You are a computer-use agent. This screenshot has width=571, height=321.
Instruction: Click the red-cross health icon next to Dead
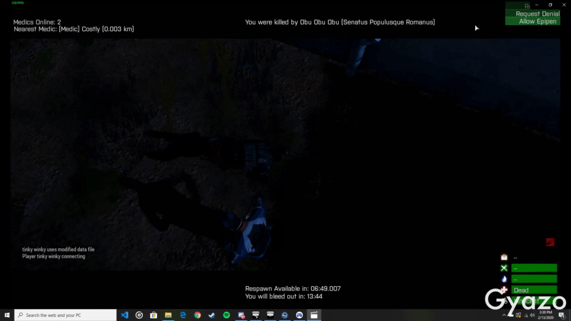[x=504, y=290]
